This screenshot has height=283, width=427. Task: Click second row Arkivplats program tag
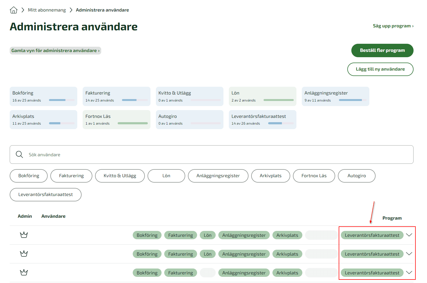(287, 254)
